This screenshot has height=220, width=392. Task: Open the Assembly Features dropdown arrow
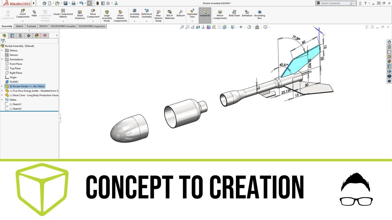tap(134, 21)
